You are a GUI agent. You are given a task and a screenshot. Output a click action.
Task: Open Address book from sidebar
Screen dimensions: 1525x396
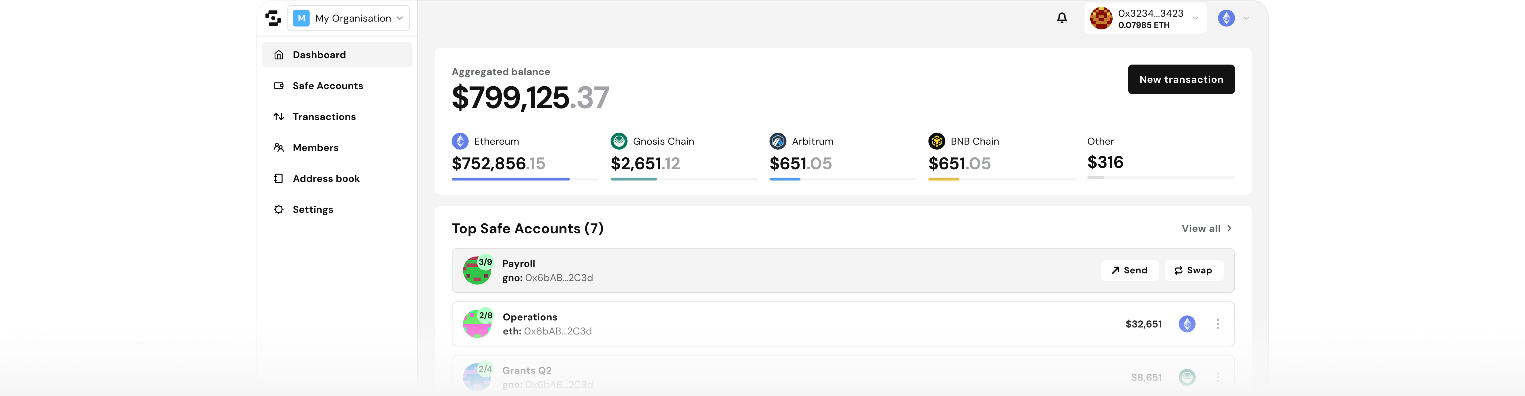(x=326, y=179)
